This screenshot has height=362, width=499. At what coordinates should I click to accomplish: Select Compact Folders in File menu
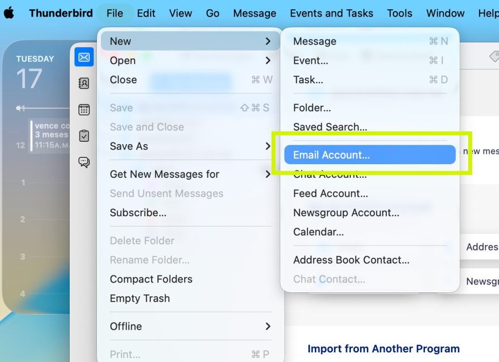pyautogui.click(x=151, y=279)
